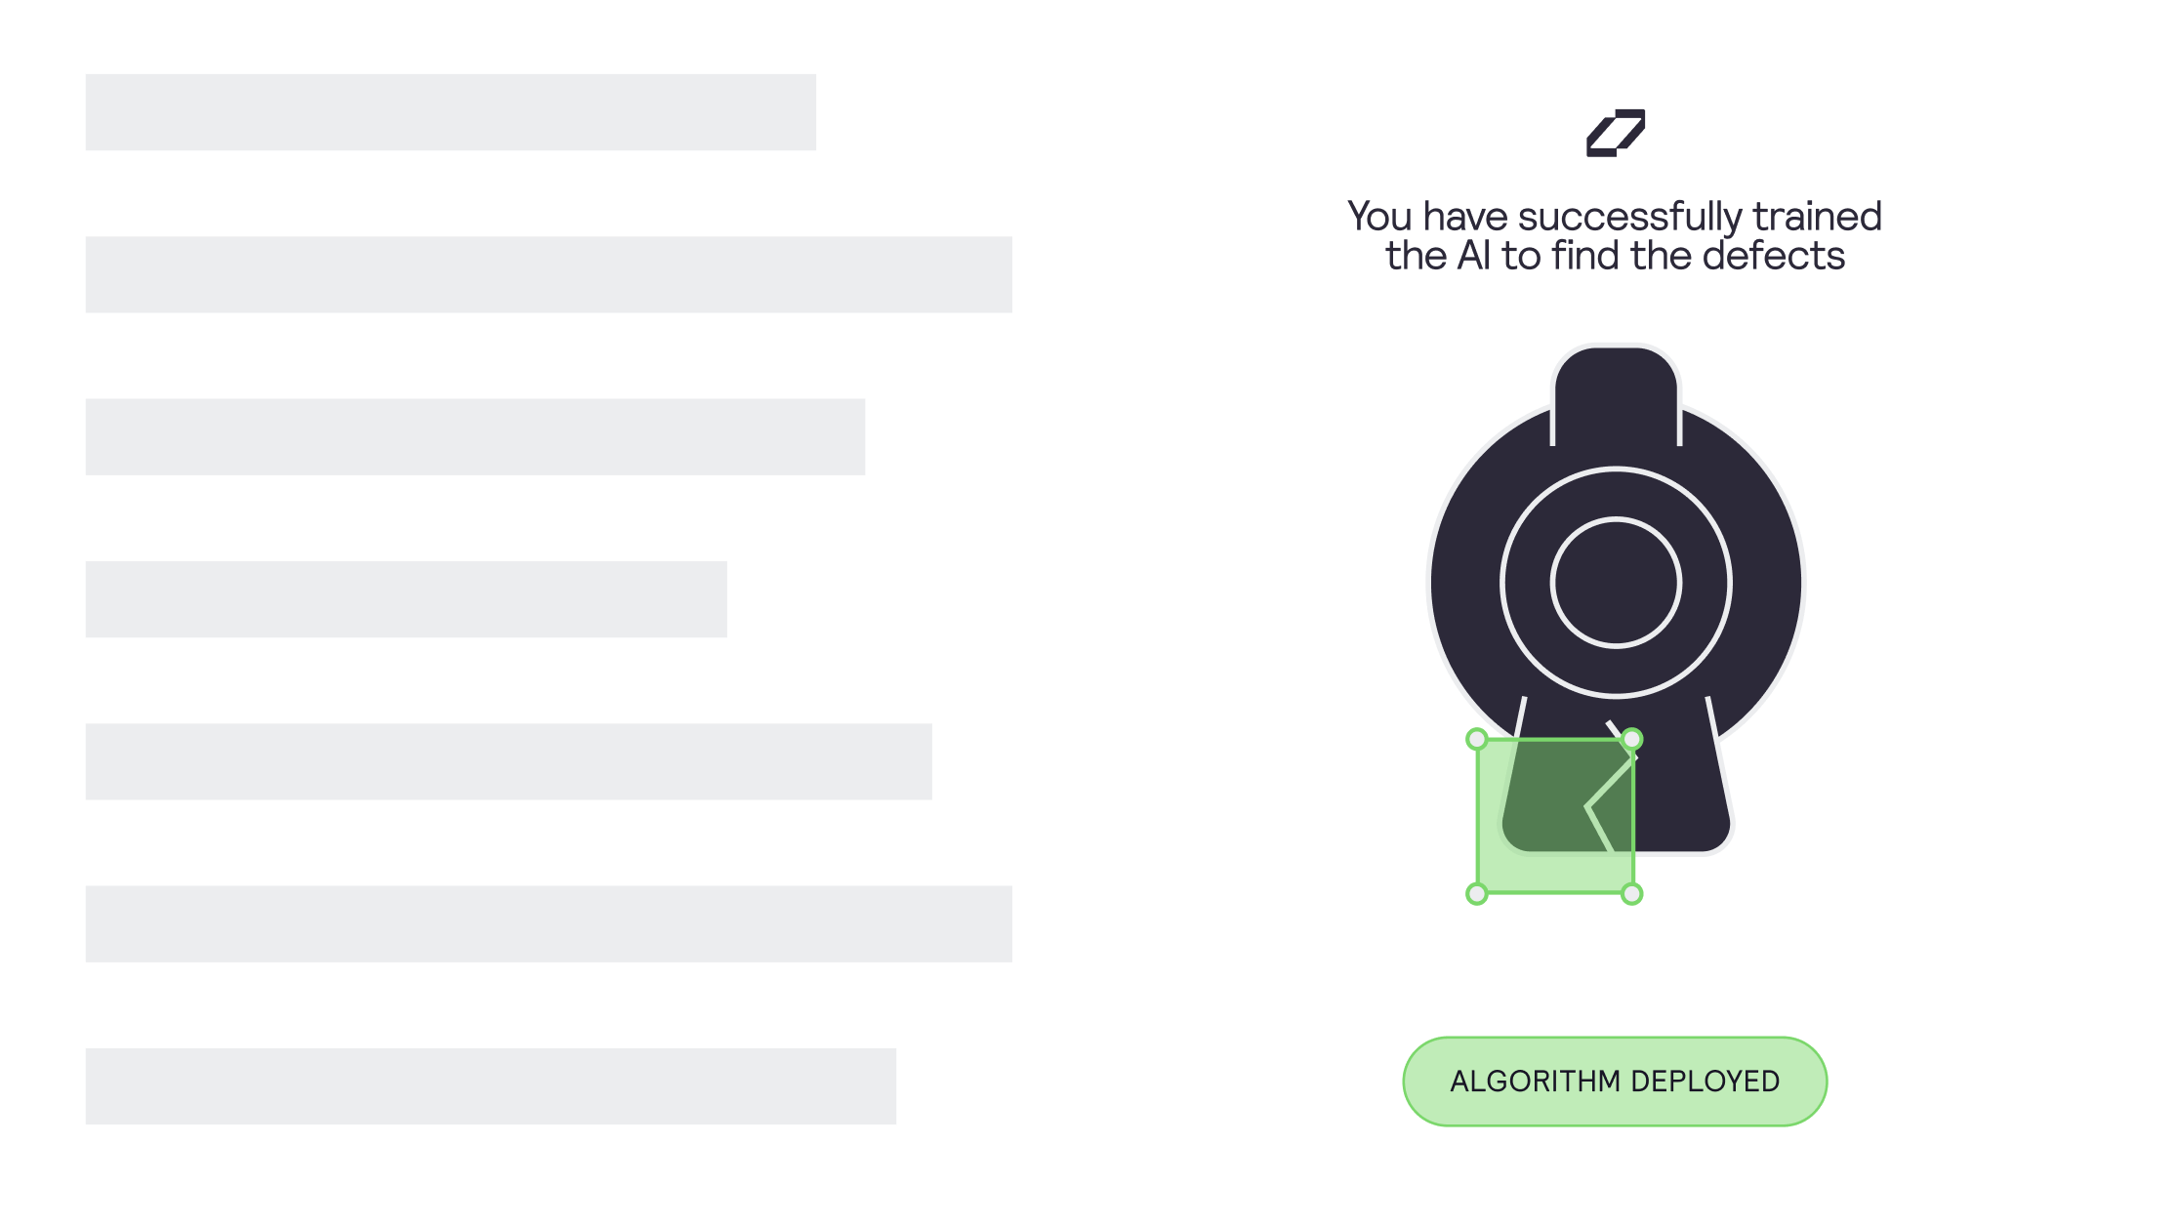The height and width of the screenshot is (1225, 2178).
Task: Click the ALGORITHM DEPLOYED button
Action: (1615, 1081)
